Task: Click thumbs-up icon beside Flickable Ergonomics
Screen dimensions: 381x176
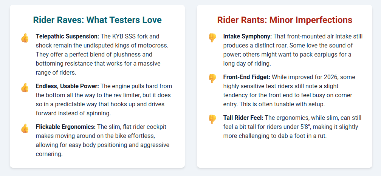Action: tap(25, 128)
